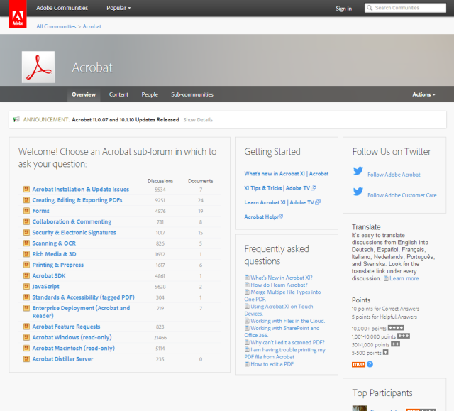
Task: Click the Sign in link
Action: click(x=343, y=9)
